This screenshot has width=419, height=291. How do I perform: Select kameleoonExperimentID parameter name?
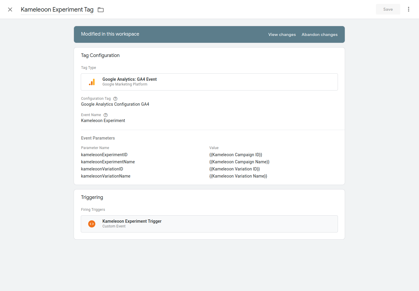click(x=104, y=155)
